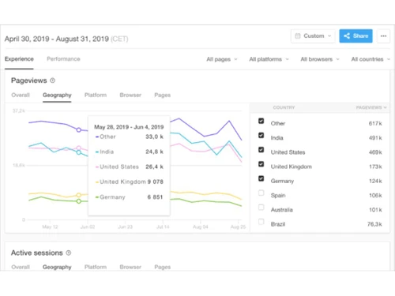
Task: Uncheck the United Kingdom checkbox
Action: click(x=261, y=164)
